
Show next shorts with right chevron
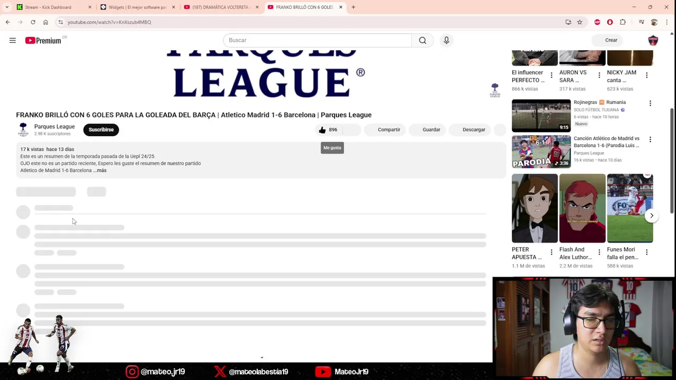point(652,215)
